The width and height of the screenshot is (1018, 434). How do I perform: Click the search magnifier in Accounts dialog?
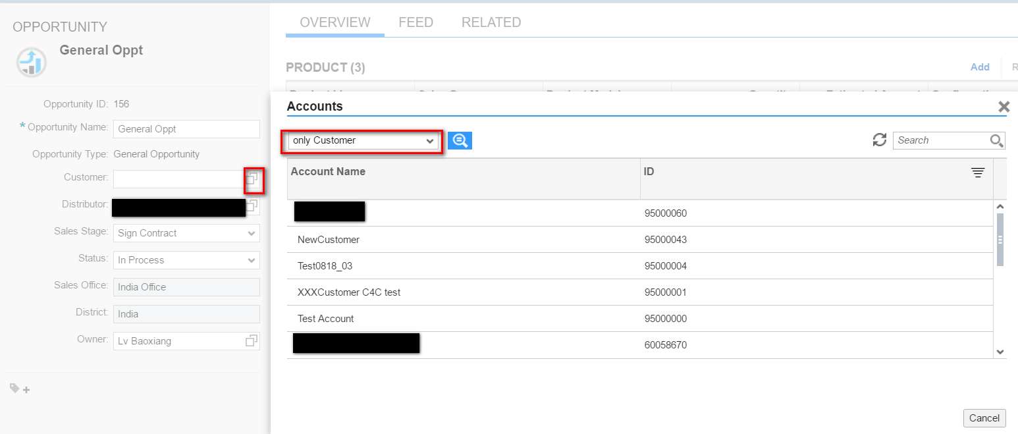[x=997, y=140]
